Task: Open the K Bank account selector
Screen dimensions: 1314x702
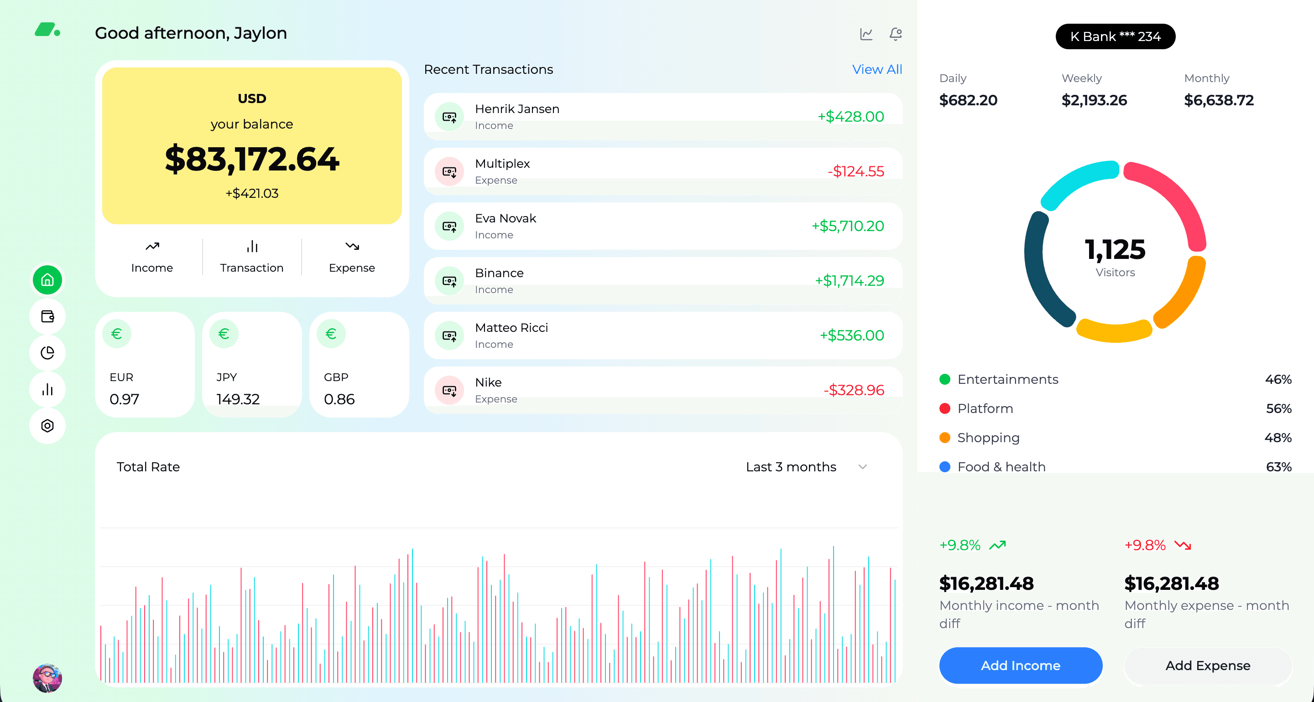Action: (1115, 37)
